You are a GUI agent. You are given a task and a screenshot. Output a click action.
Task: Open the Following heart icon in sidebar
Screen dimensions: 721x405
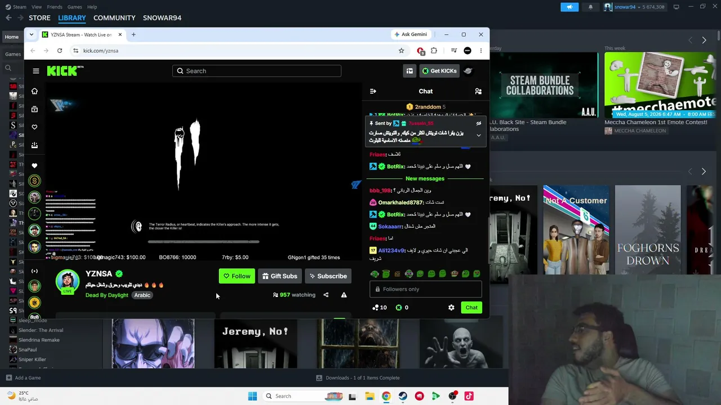coord(34,127)
